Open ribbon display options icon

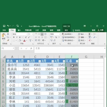point(85,26)
